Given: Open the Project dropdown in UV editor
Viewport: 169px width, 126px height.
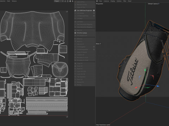Looking at the screenshot, I should [x=59, y=1].
